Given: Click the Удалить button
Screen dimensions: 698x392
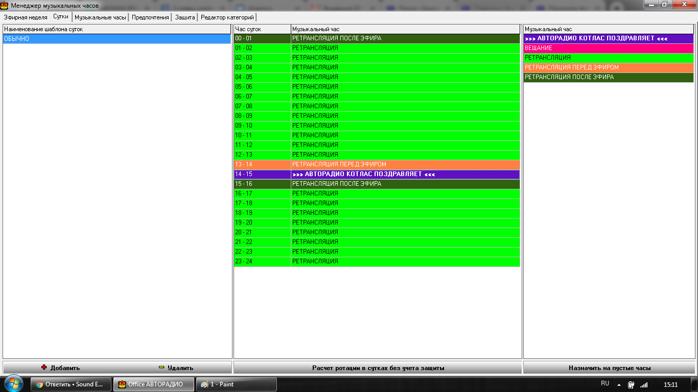Looking at the screenshot, I should point(175,367).
